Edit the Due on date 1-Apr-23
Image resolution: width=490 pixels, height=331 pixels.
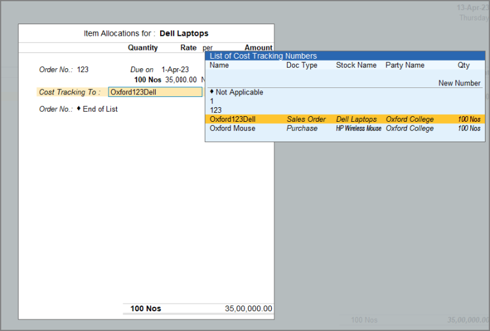(175, 70)
